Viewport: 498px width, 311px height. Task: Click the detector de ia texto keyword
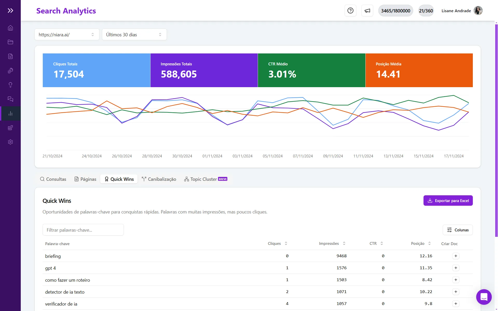click(x=65, y=292)
